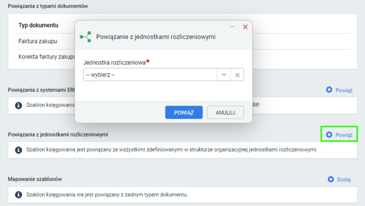The width and height of the screenshot is (365, 206).
Task: Click info icon in Mapowanie szablonów notice
Action: click(x=18, y=195)
